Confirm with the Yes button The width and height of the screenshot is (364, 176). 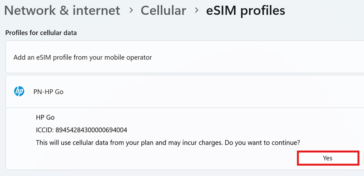[328, 158]
